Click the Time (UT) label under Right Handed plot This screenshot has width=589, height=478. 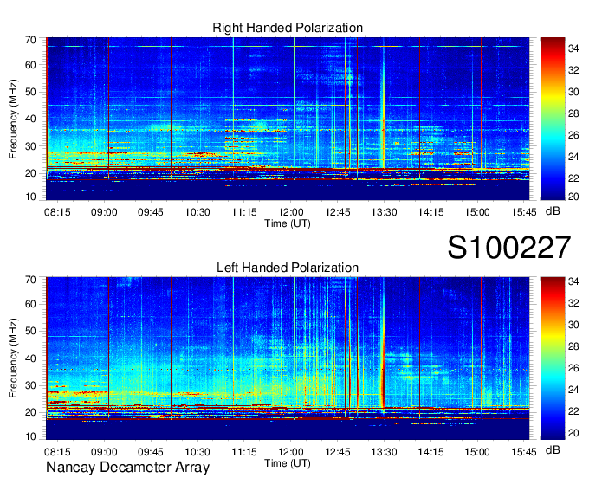[x=288, y=223]
